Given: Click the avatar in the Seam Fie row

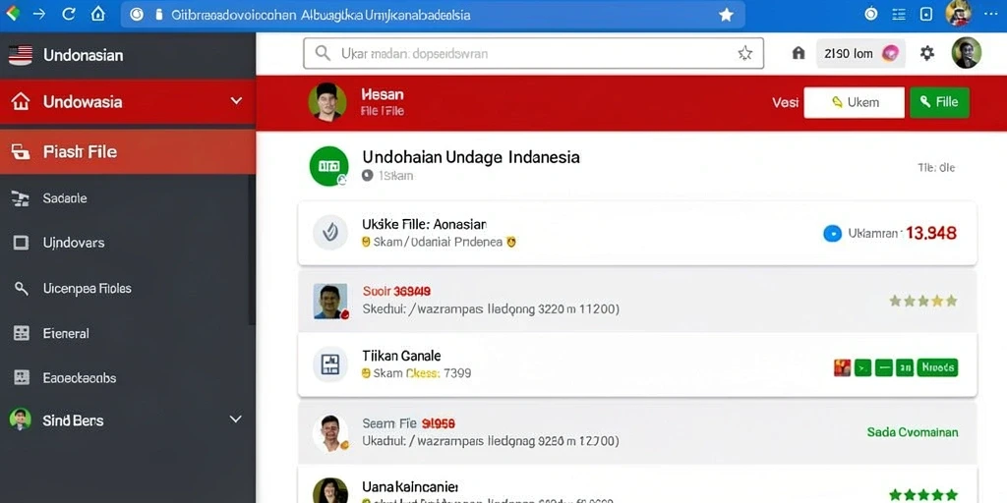Looking at the screenshot, I should click(330, 432).
